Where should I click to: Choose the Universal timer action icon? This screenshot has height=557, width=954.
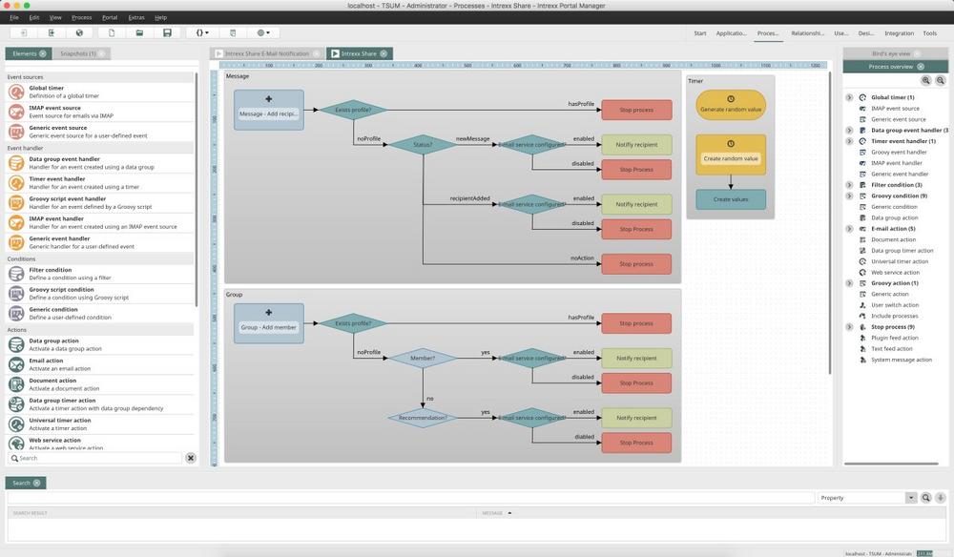(x=16, y=424)
